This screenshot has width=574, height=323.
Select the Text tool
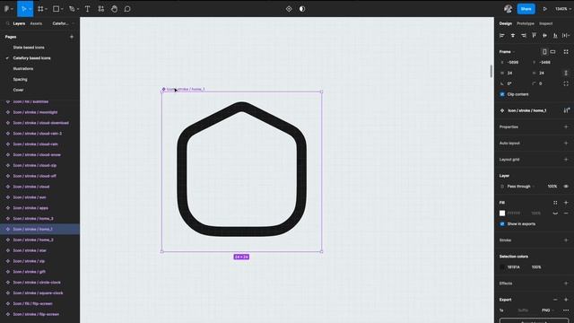point(87,9)
